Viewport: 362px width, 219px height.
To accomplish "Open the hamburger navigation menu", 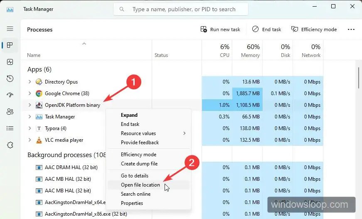I will tap(10, 29).
